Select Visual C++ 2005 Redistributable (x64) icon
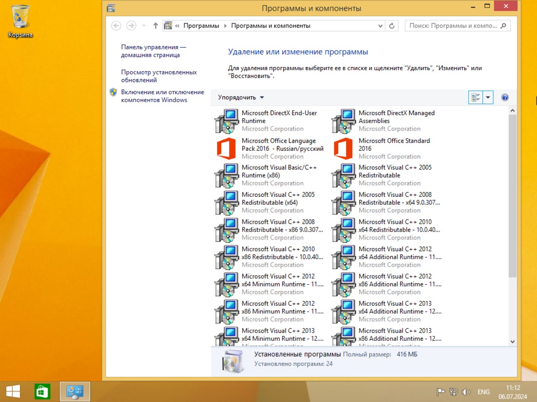 pyautogui.click(x=227, y=203)
